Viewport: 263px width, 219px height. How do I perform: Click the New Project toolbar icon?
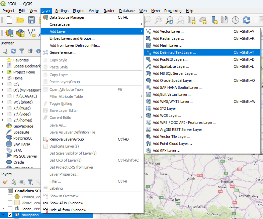click(x=9, y=20)
